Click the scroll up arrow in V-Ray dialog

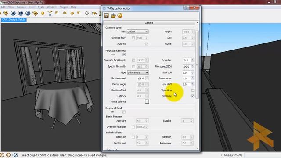point(197,23)
